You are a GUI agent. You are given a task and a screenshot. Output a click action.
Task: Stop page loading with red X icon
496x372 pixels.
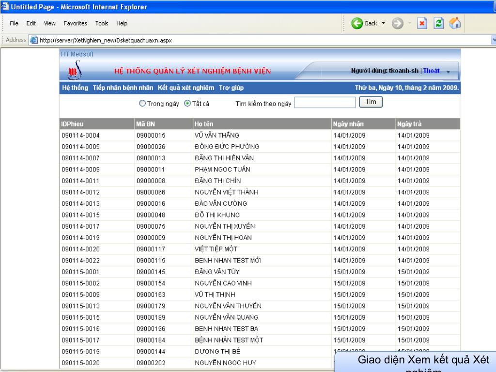coord(422,23)
